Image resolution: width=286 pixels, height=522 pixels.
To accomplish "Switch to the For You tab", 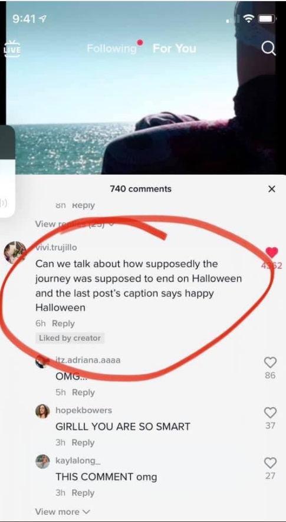I will [x=174, y=48].
